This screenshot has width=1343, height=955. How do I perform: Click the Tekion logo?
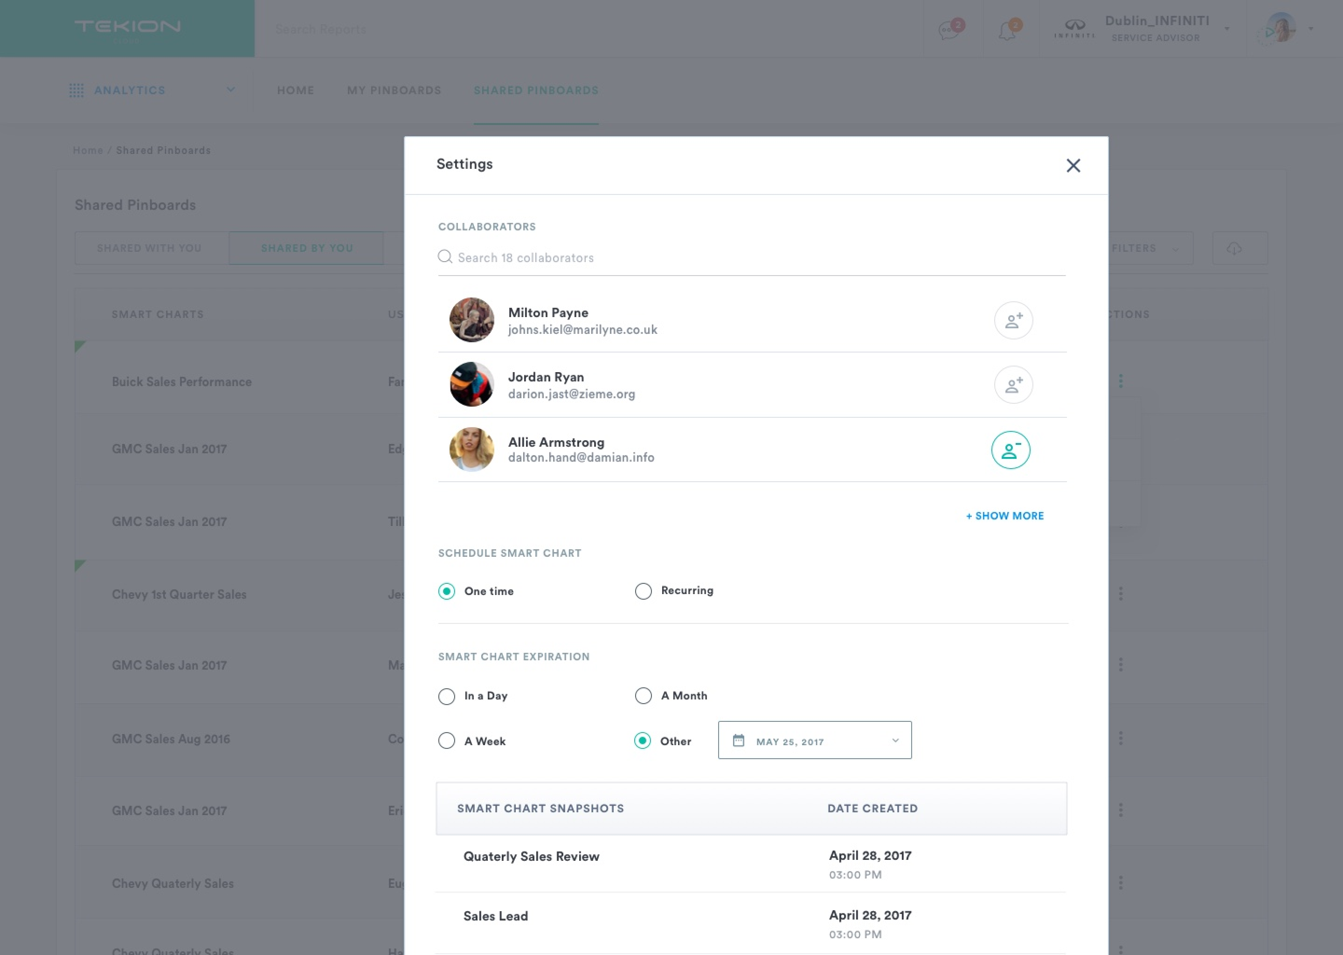127,27
